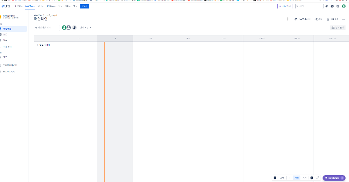Click the blue create button
Viewport: 349px width, 182px height.
tap(85, 6)
